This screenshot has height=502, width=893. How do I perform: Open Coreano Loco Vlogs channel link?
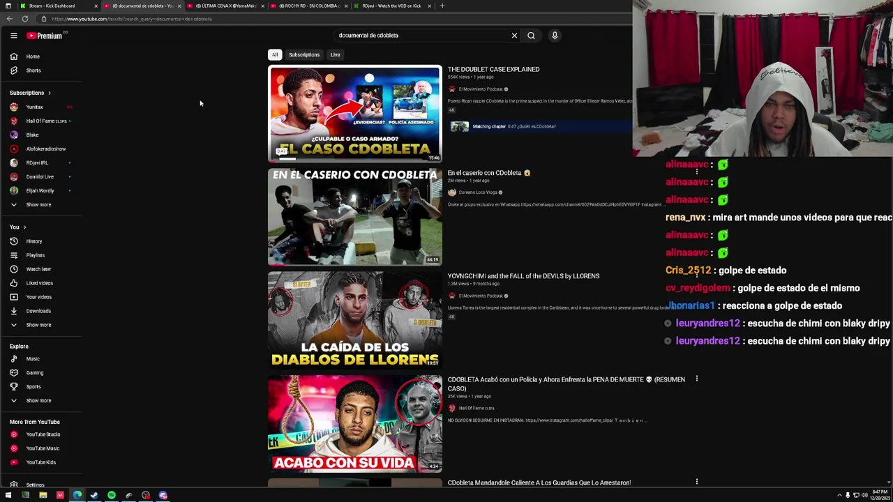478,192
